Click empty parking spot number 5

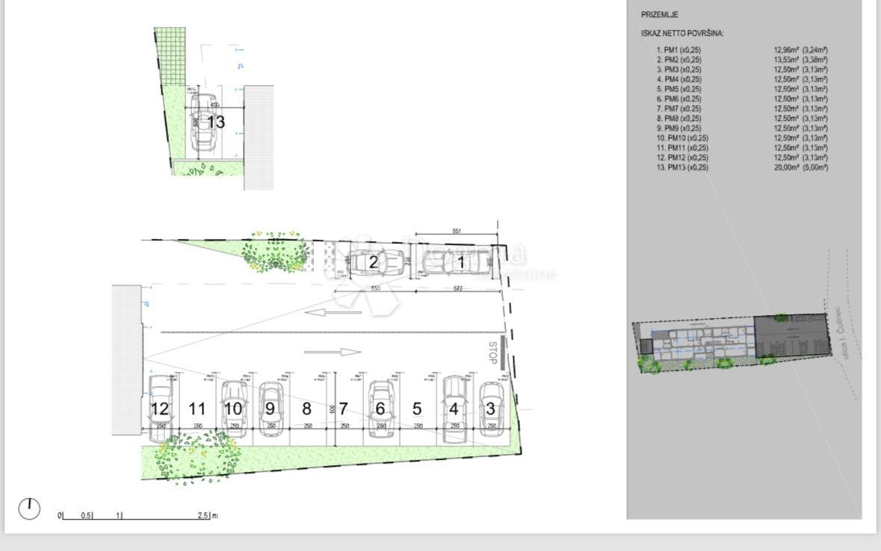417,408
